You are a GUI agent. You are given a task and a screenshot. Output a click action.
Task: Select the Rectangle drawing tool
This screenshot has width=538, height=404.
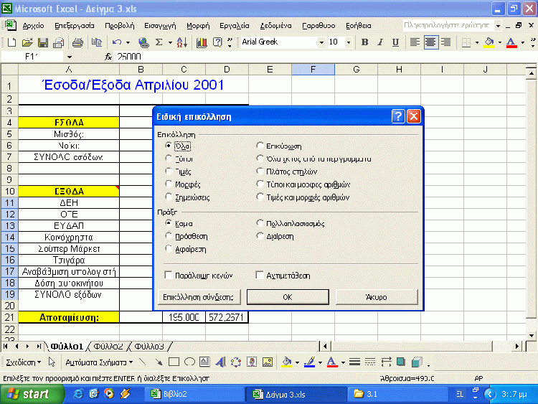tap(174, 362)
